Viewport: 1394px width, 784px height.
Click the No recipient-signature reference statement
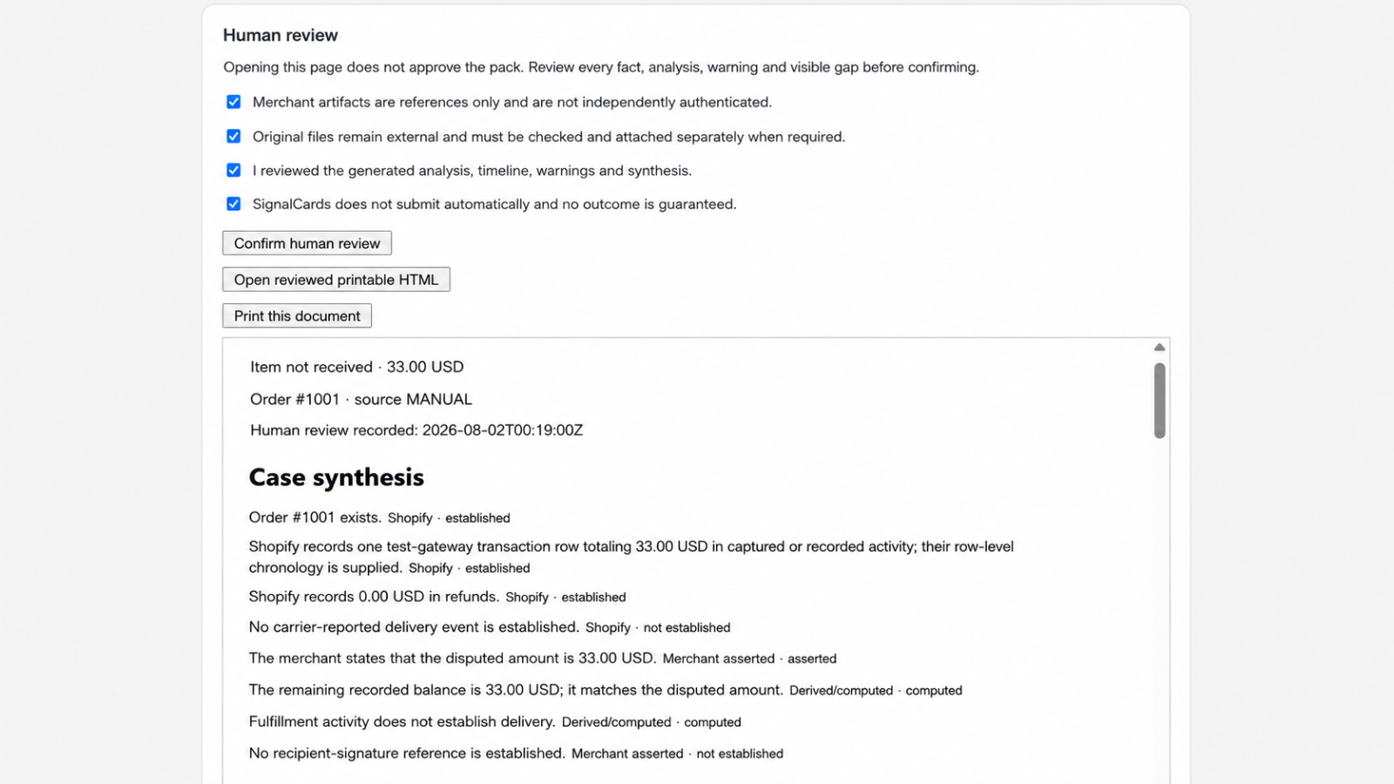click(x=407, y=754)
